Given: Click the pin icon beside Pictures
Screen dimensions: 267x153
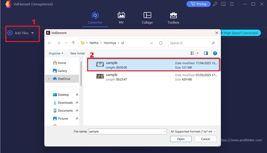Looking at the screenshot, I should point(77,118).
